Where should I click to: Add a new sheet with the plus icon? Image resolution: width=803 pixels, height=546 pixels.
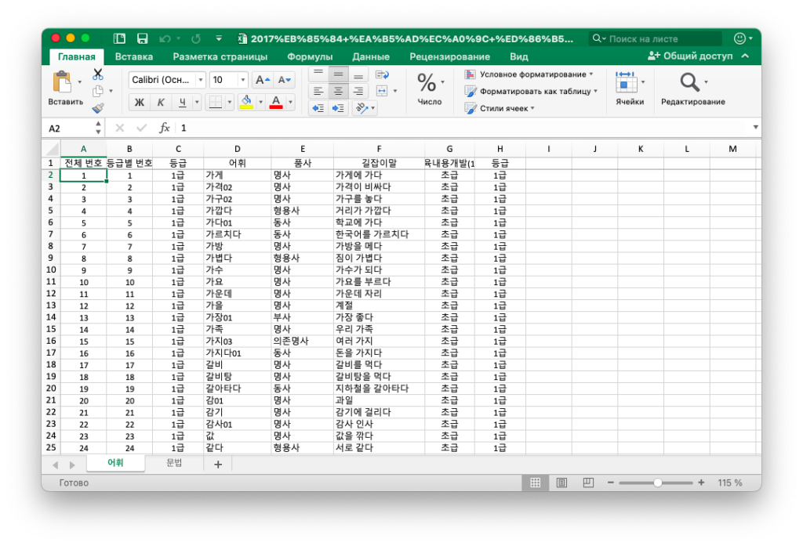click(218, 464)
